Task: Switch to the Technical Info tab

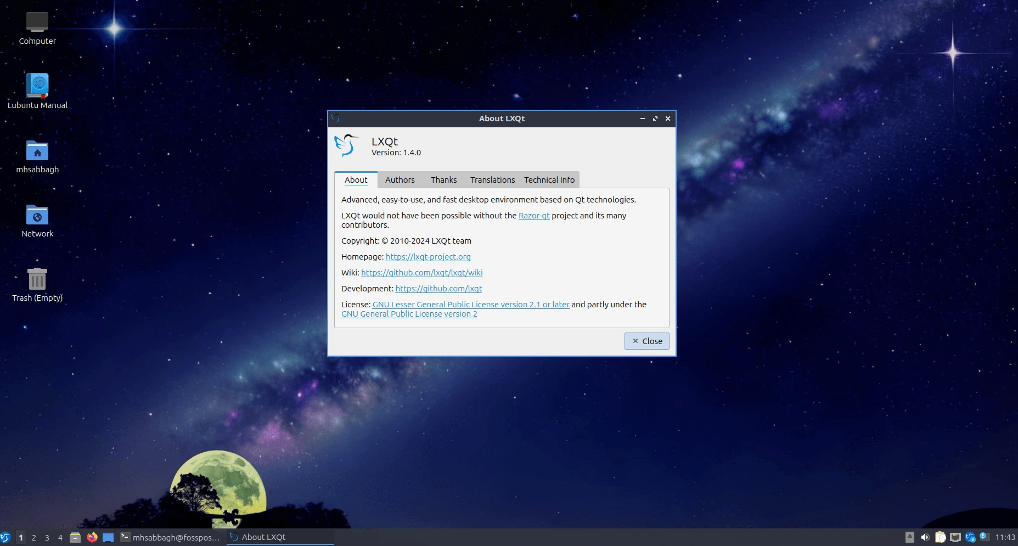Action: (549, 180)
